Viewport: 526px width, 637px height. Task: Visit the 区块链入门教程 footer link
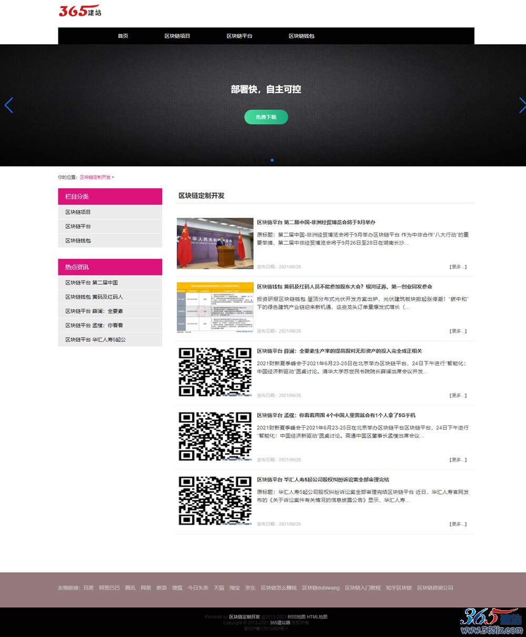click(363, 588)
